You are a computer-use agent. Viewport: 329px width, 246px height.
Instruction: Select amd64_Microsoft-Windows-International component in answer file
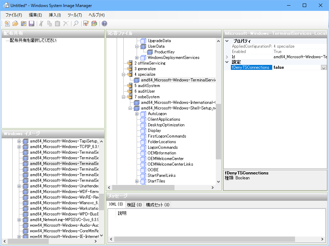(178, 102)
